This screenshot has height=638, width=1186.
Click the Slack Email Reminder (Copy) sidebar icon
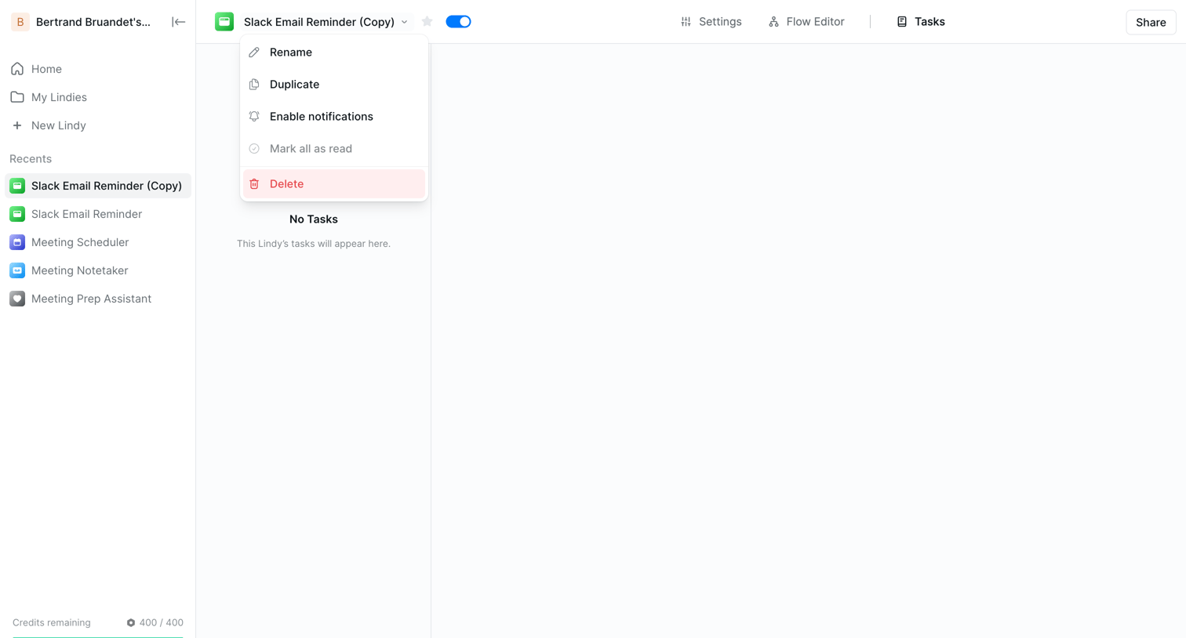[x=17, y=186]
